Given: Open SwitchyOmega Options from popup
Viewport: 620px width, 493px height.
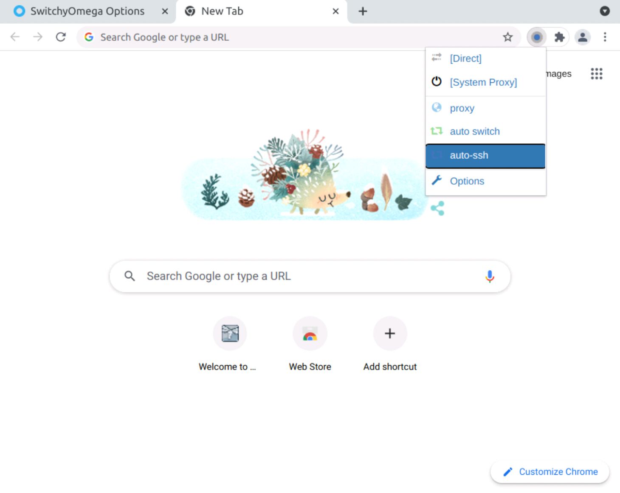Looking at the screenshot, I should click(x=485, y=181).
